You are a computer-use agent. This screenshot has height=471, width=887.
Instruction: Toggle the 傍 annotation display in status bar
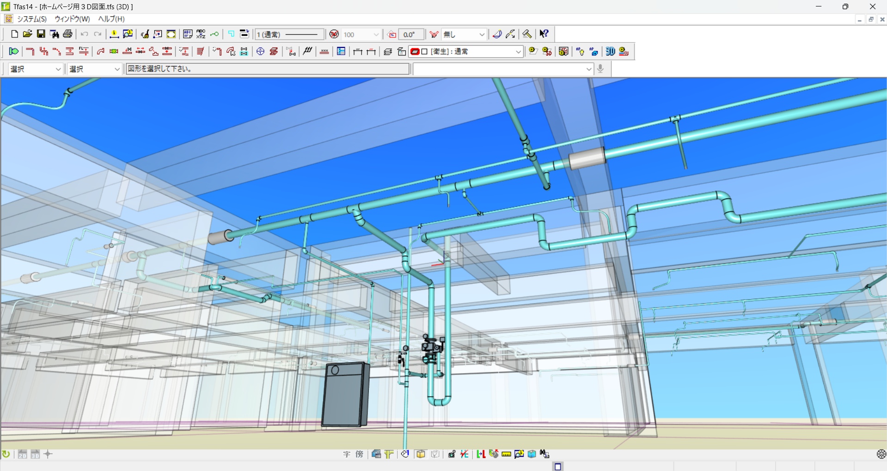pyautogui.click(x=359, y=454)
